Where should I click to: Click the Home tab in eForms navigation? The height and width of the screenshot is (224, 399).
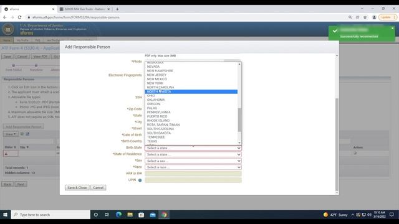click(x=7, y=40)
